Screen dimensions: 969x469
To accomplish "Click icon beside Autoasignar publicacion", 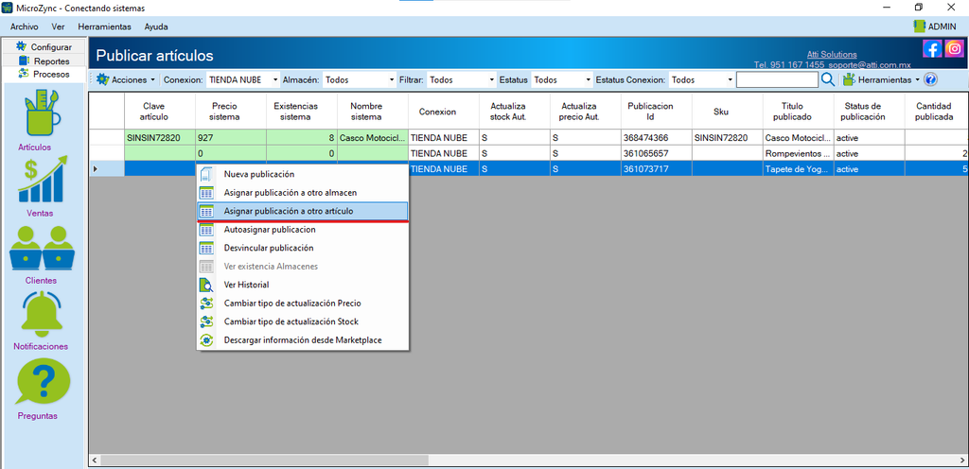I will point(206,230).
